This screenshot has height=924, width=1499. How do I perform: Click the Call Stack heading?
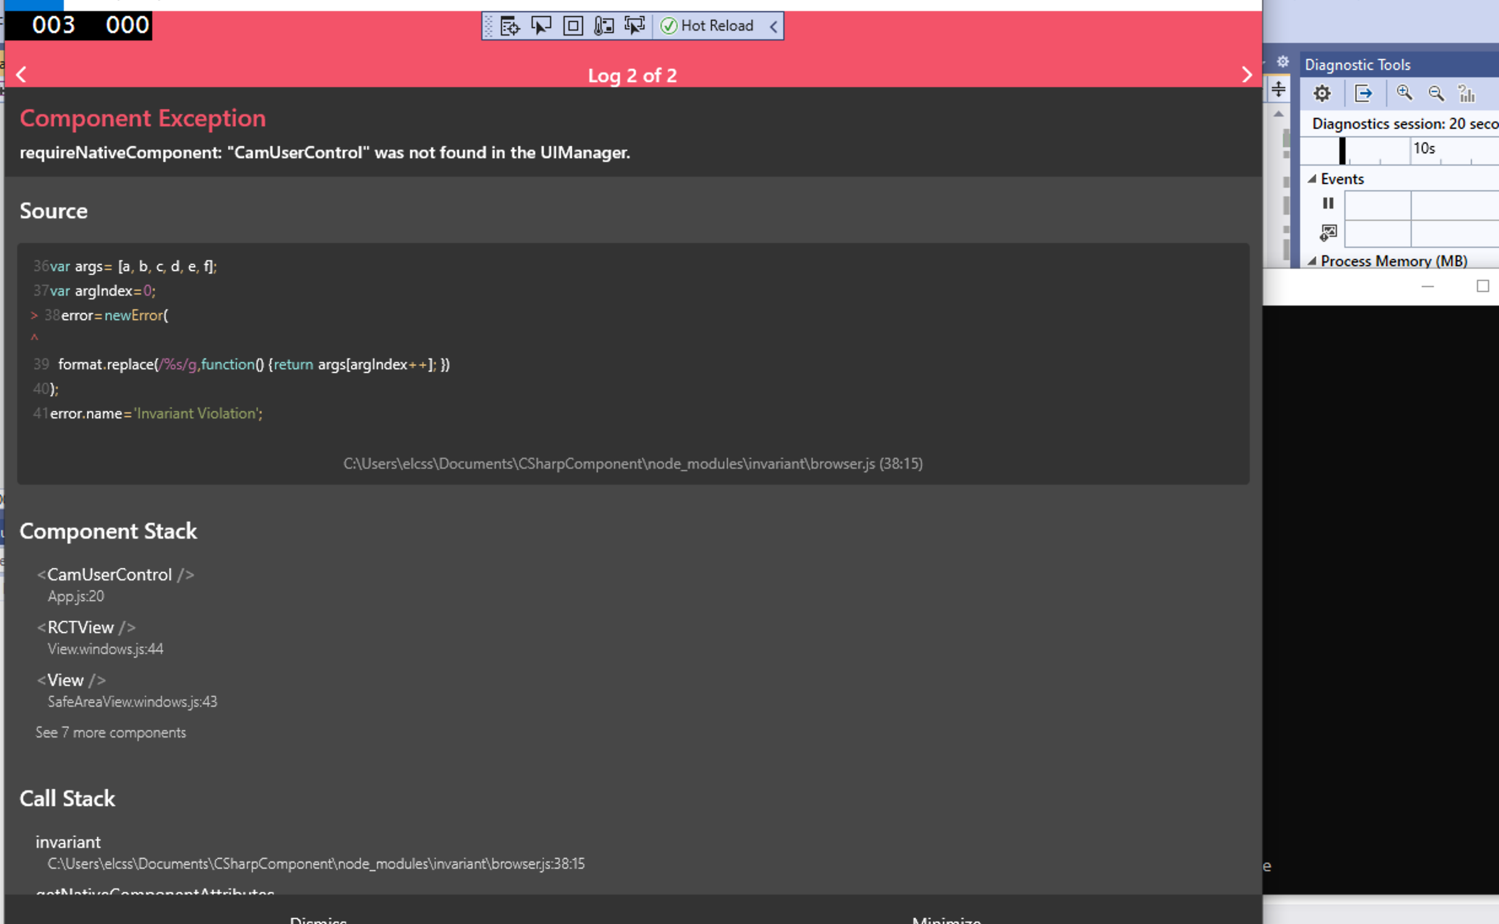68,798
